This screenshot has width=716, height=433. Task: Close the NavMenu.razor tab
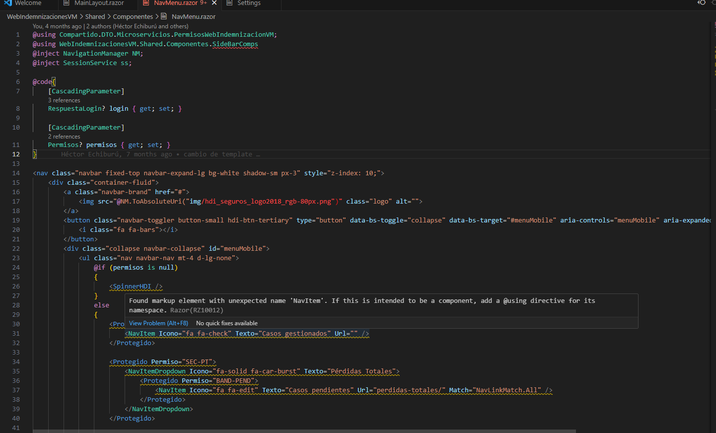(x=214, y=2)
